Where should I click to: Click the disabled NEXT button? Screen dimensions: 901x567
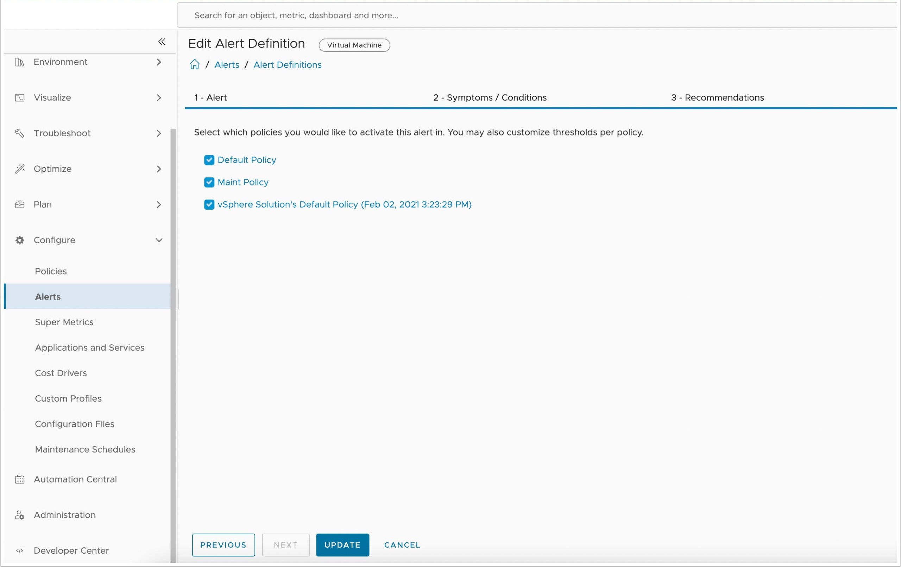click(x=286, y=545)
